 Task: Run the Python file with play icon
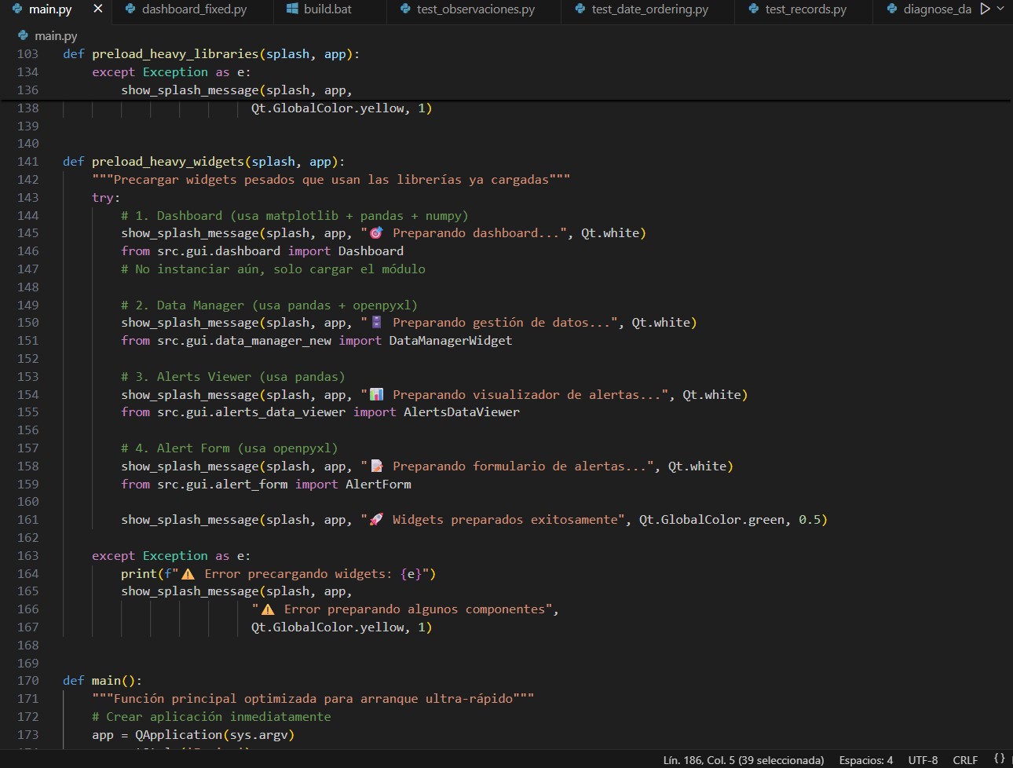click(x=985, y=9)
